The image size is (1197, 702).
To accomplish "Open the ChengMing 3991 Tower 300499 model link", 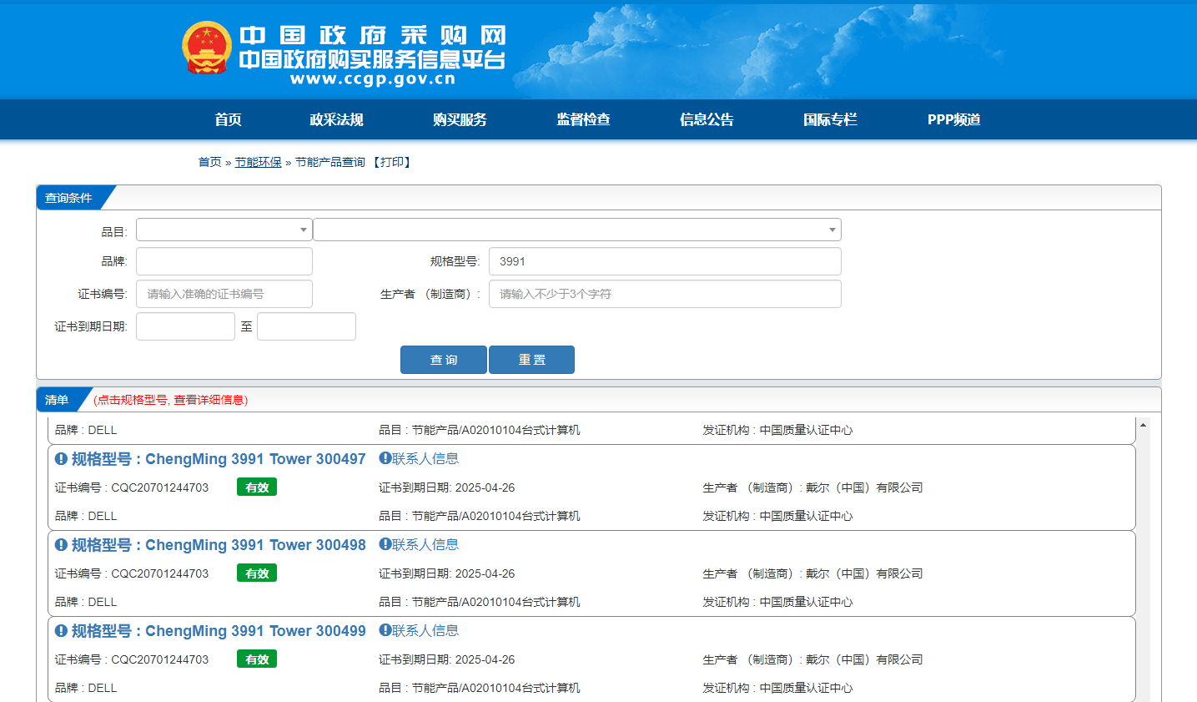I will point(255,631).
